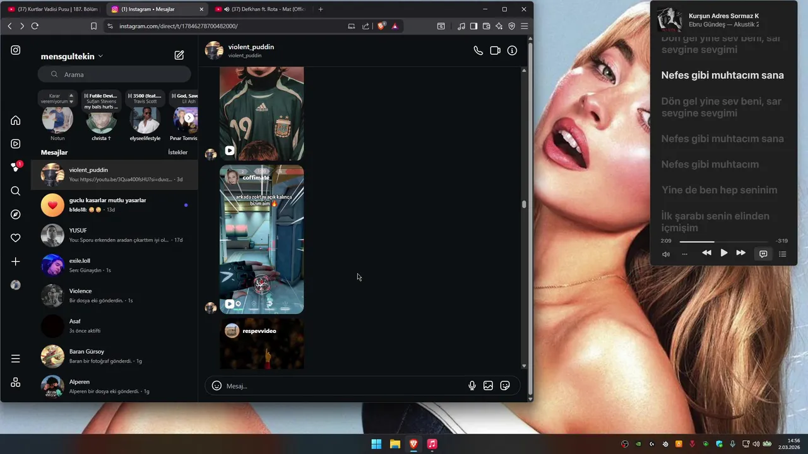Share this page via address bar icon
This screenshot has width=808, height=454.
tap(365, 26)
